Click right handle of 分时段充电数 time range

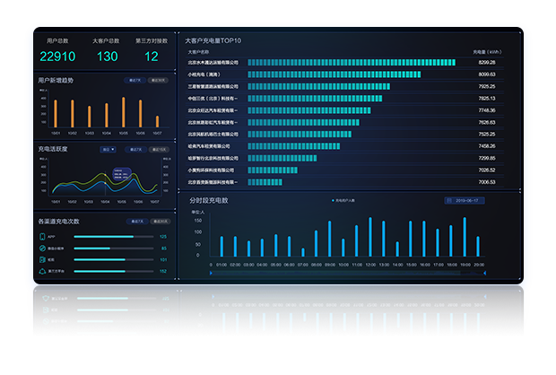point(484,274)
